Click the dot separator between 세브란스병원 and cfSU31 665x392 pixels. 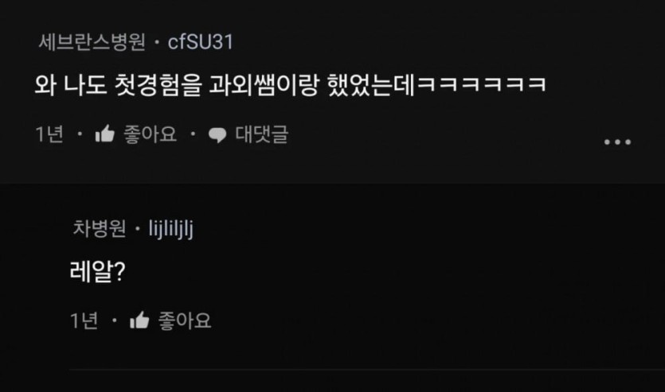pyautogui.click(x=157, y=43)
